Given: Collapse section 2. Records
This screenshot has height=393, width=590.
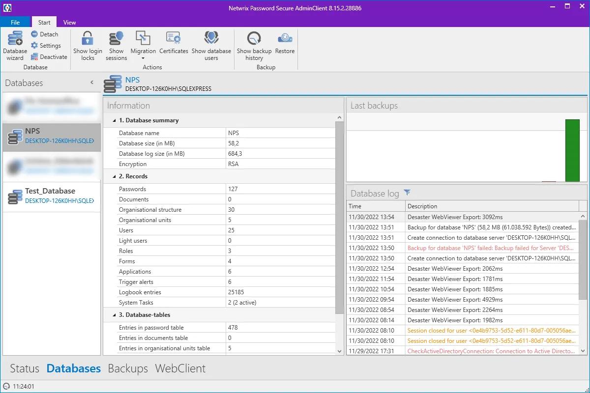Looking at the screenshot, I should pos(115,176).
